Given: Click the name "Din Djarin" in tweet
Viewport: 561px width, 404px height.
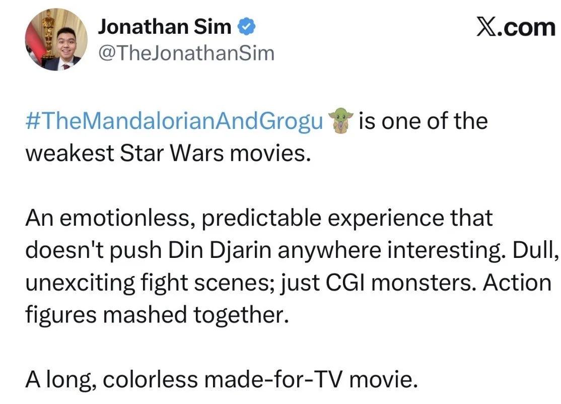Looking at the screenshot, I should click(220, 250).
